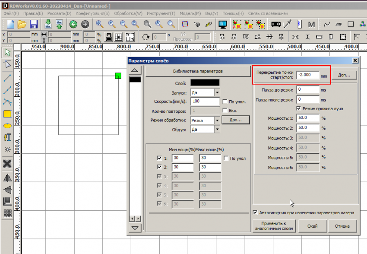This screenshot has height=254, width=367.
Task: Open file with the yellow folder icon
Action: click(x=22, y=24)
